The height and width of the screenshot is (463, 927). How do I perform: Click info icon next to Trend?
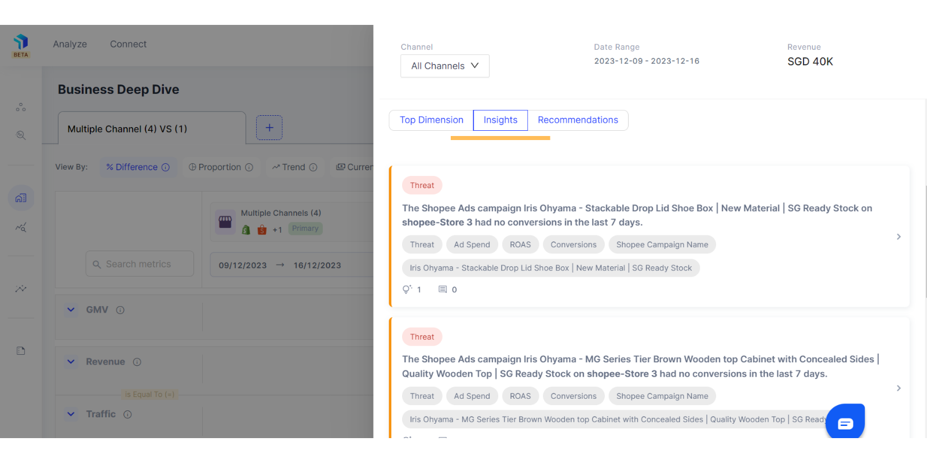[313, 167]
